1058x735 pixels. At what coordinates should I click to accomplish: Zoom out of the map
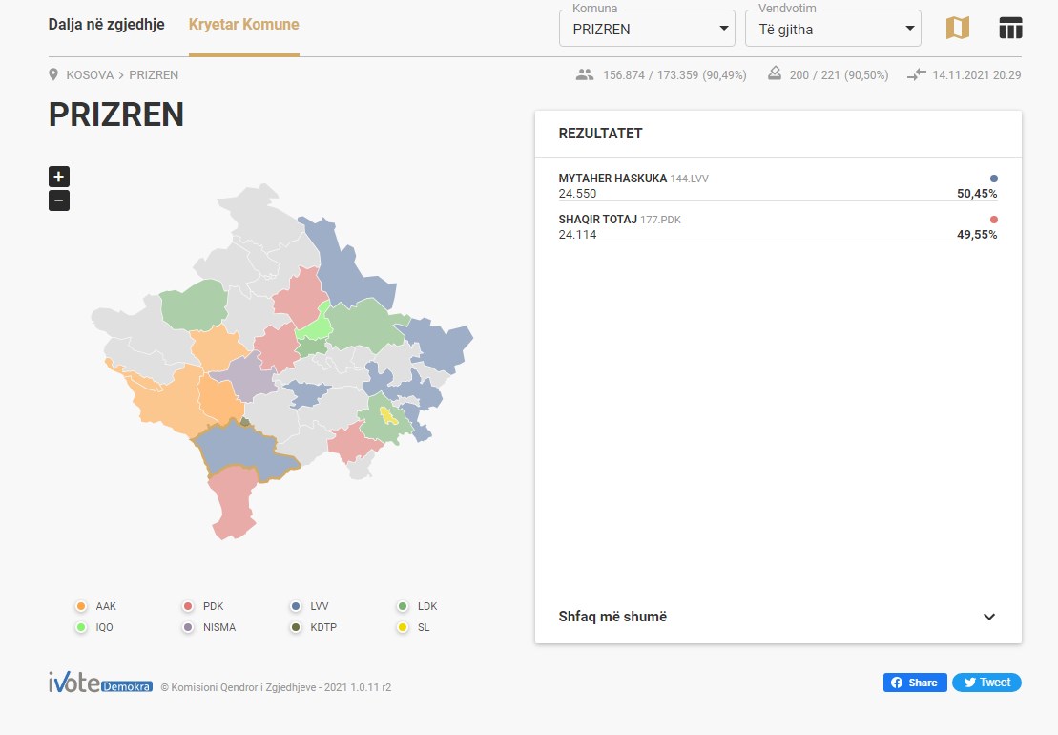tap(59, 200)
